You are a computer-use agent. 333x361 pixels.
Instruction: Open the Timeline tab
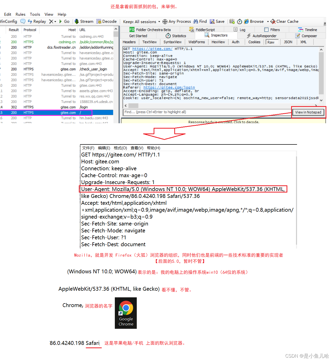click(x=307, y=30)
